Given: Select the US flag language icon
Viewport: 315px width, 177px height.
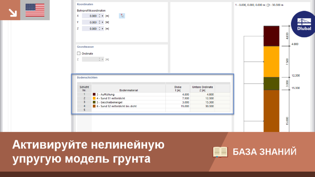Looking at the screenshot, I should (35, 10).
